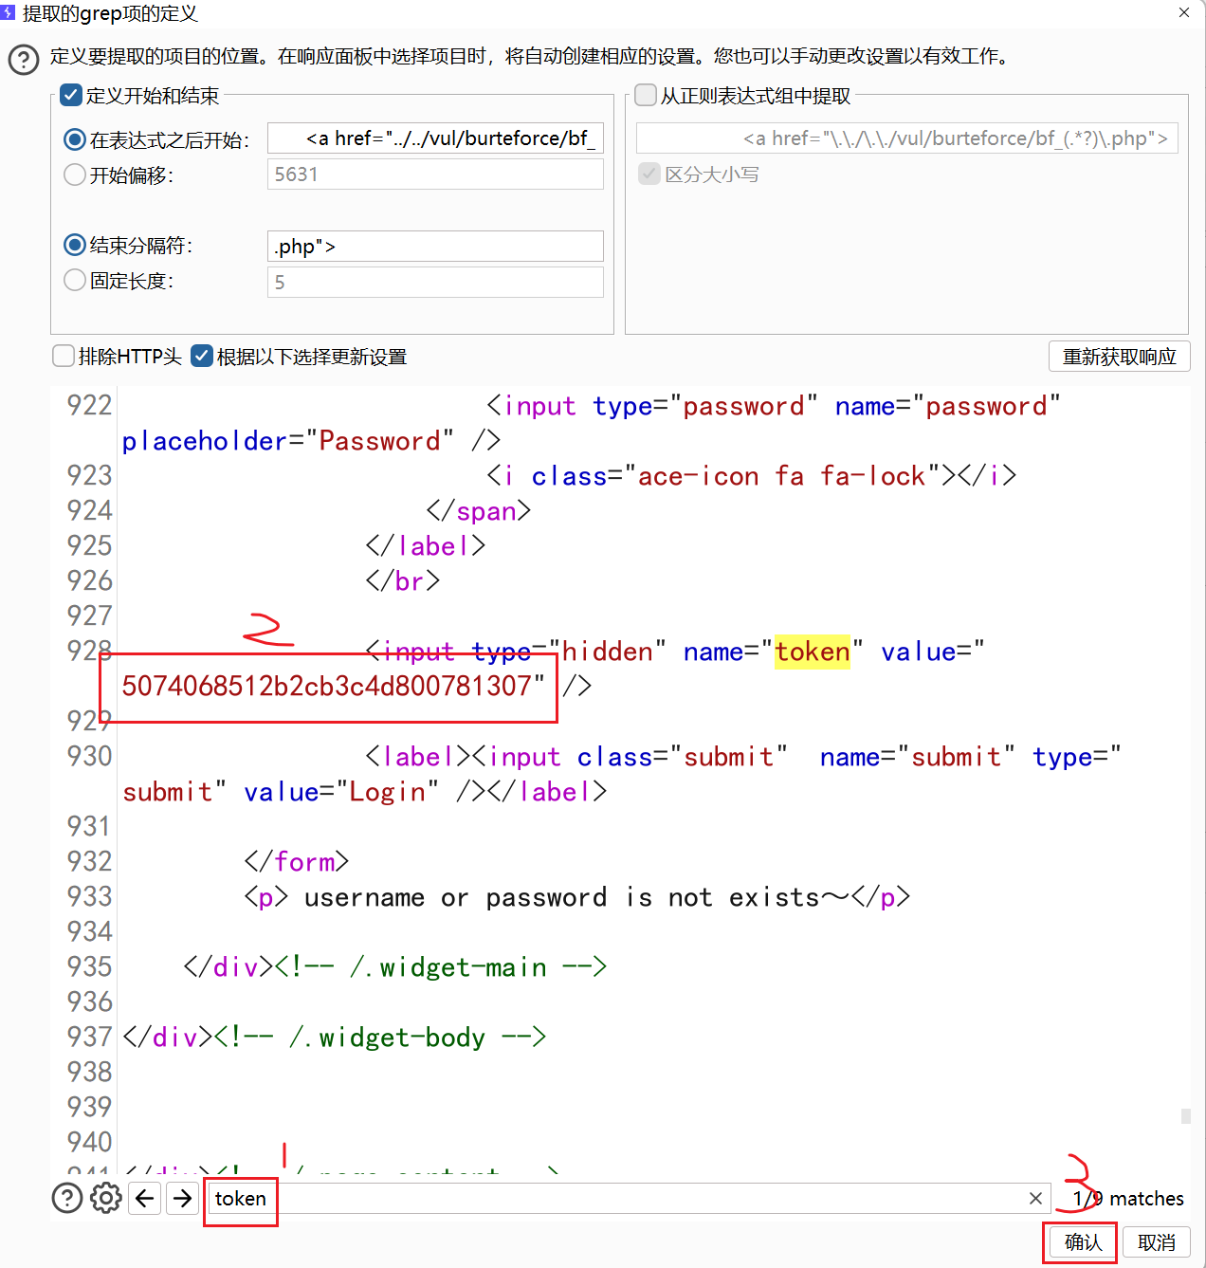
Task: Click the 结束分隔符 text field containing .php">
Action: coord(435,247)
